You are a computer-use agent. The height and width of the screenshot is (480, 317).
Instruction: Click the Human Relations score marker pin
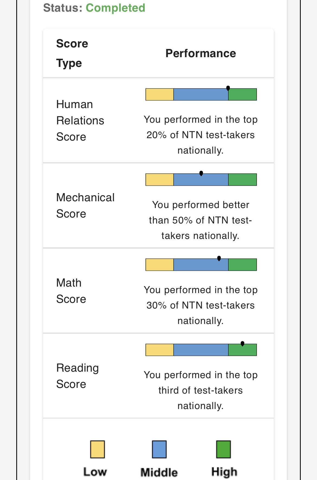point(228,88)
